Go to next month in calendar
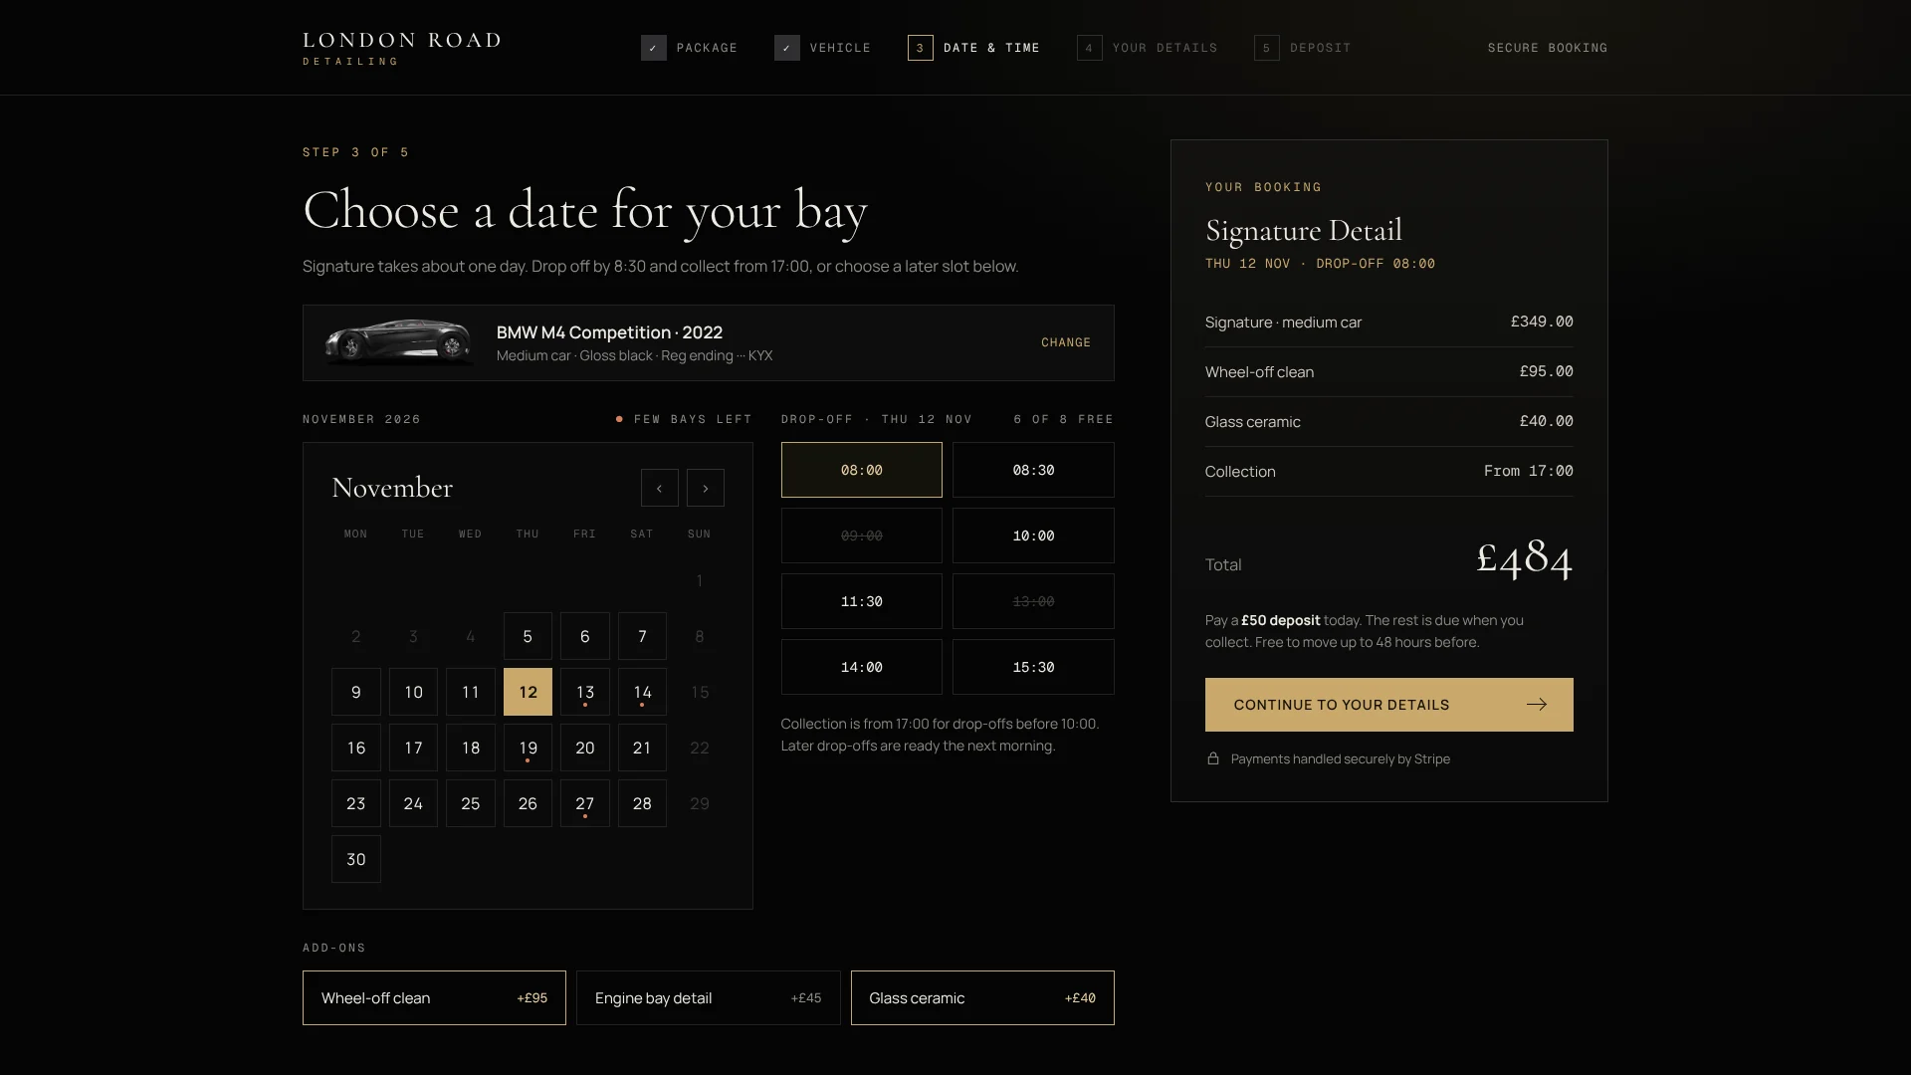Screen dimensions: 1911x1075 706,488
